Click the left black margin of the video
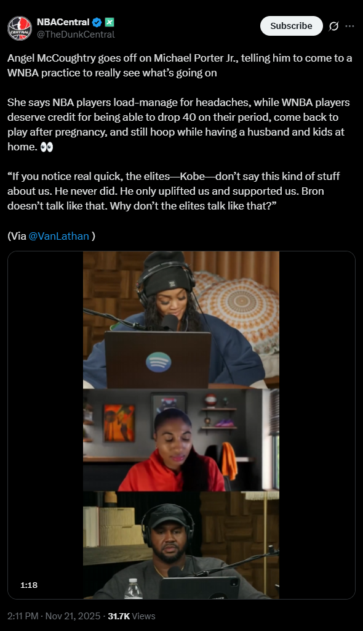363x631 pixels. pos(46,425)
